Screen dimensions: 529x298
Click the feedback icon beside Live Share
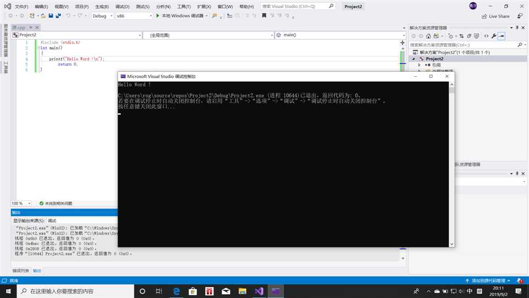pos(520,16)
